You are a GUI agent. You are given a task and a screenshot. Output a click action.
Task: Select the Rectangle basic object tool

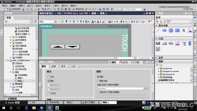tap(177, 30)
